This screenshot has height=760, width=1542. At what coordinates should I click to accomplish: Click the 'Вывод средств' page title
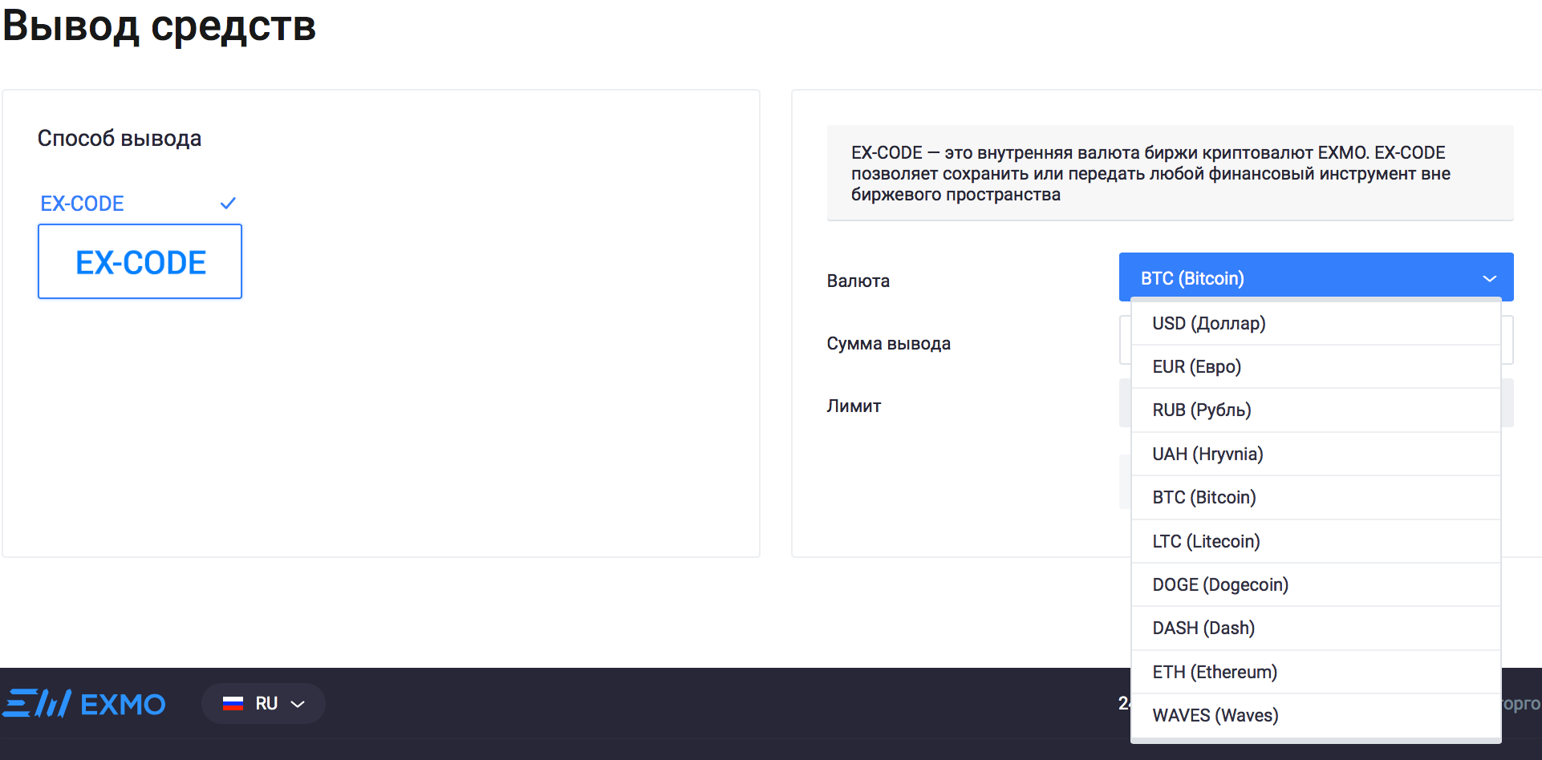pos(159,26)
